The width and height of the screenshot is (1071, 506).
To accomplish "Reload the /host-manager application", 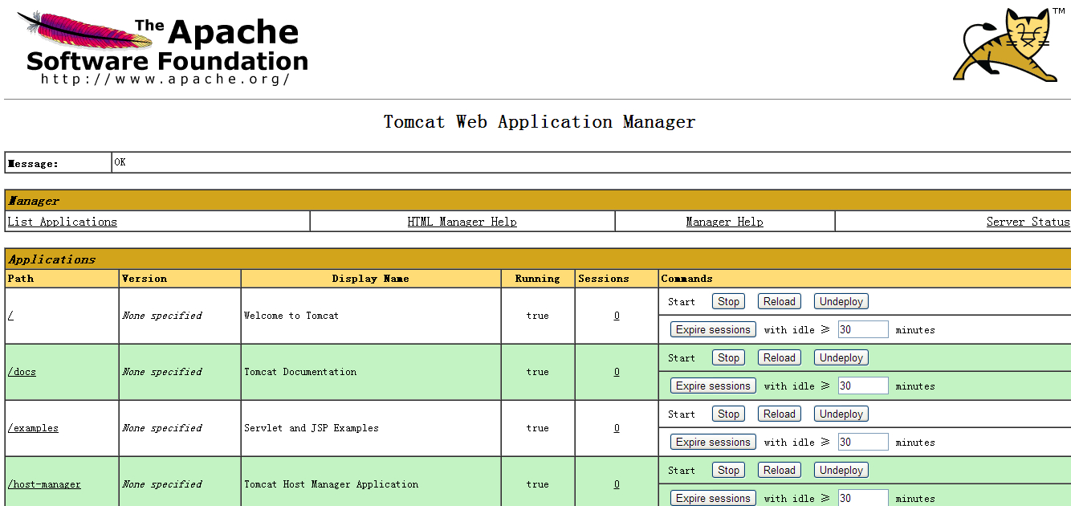I will click(x=780, y=471).
